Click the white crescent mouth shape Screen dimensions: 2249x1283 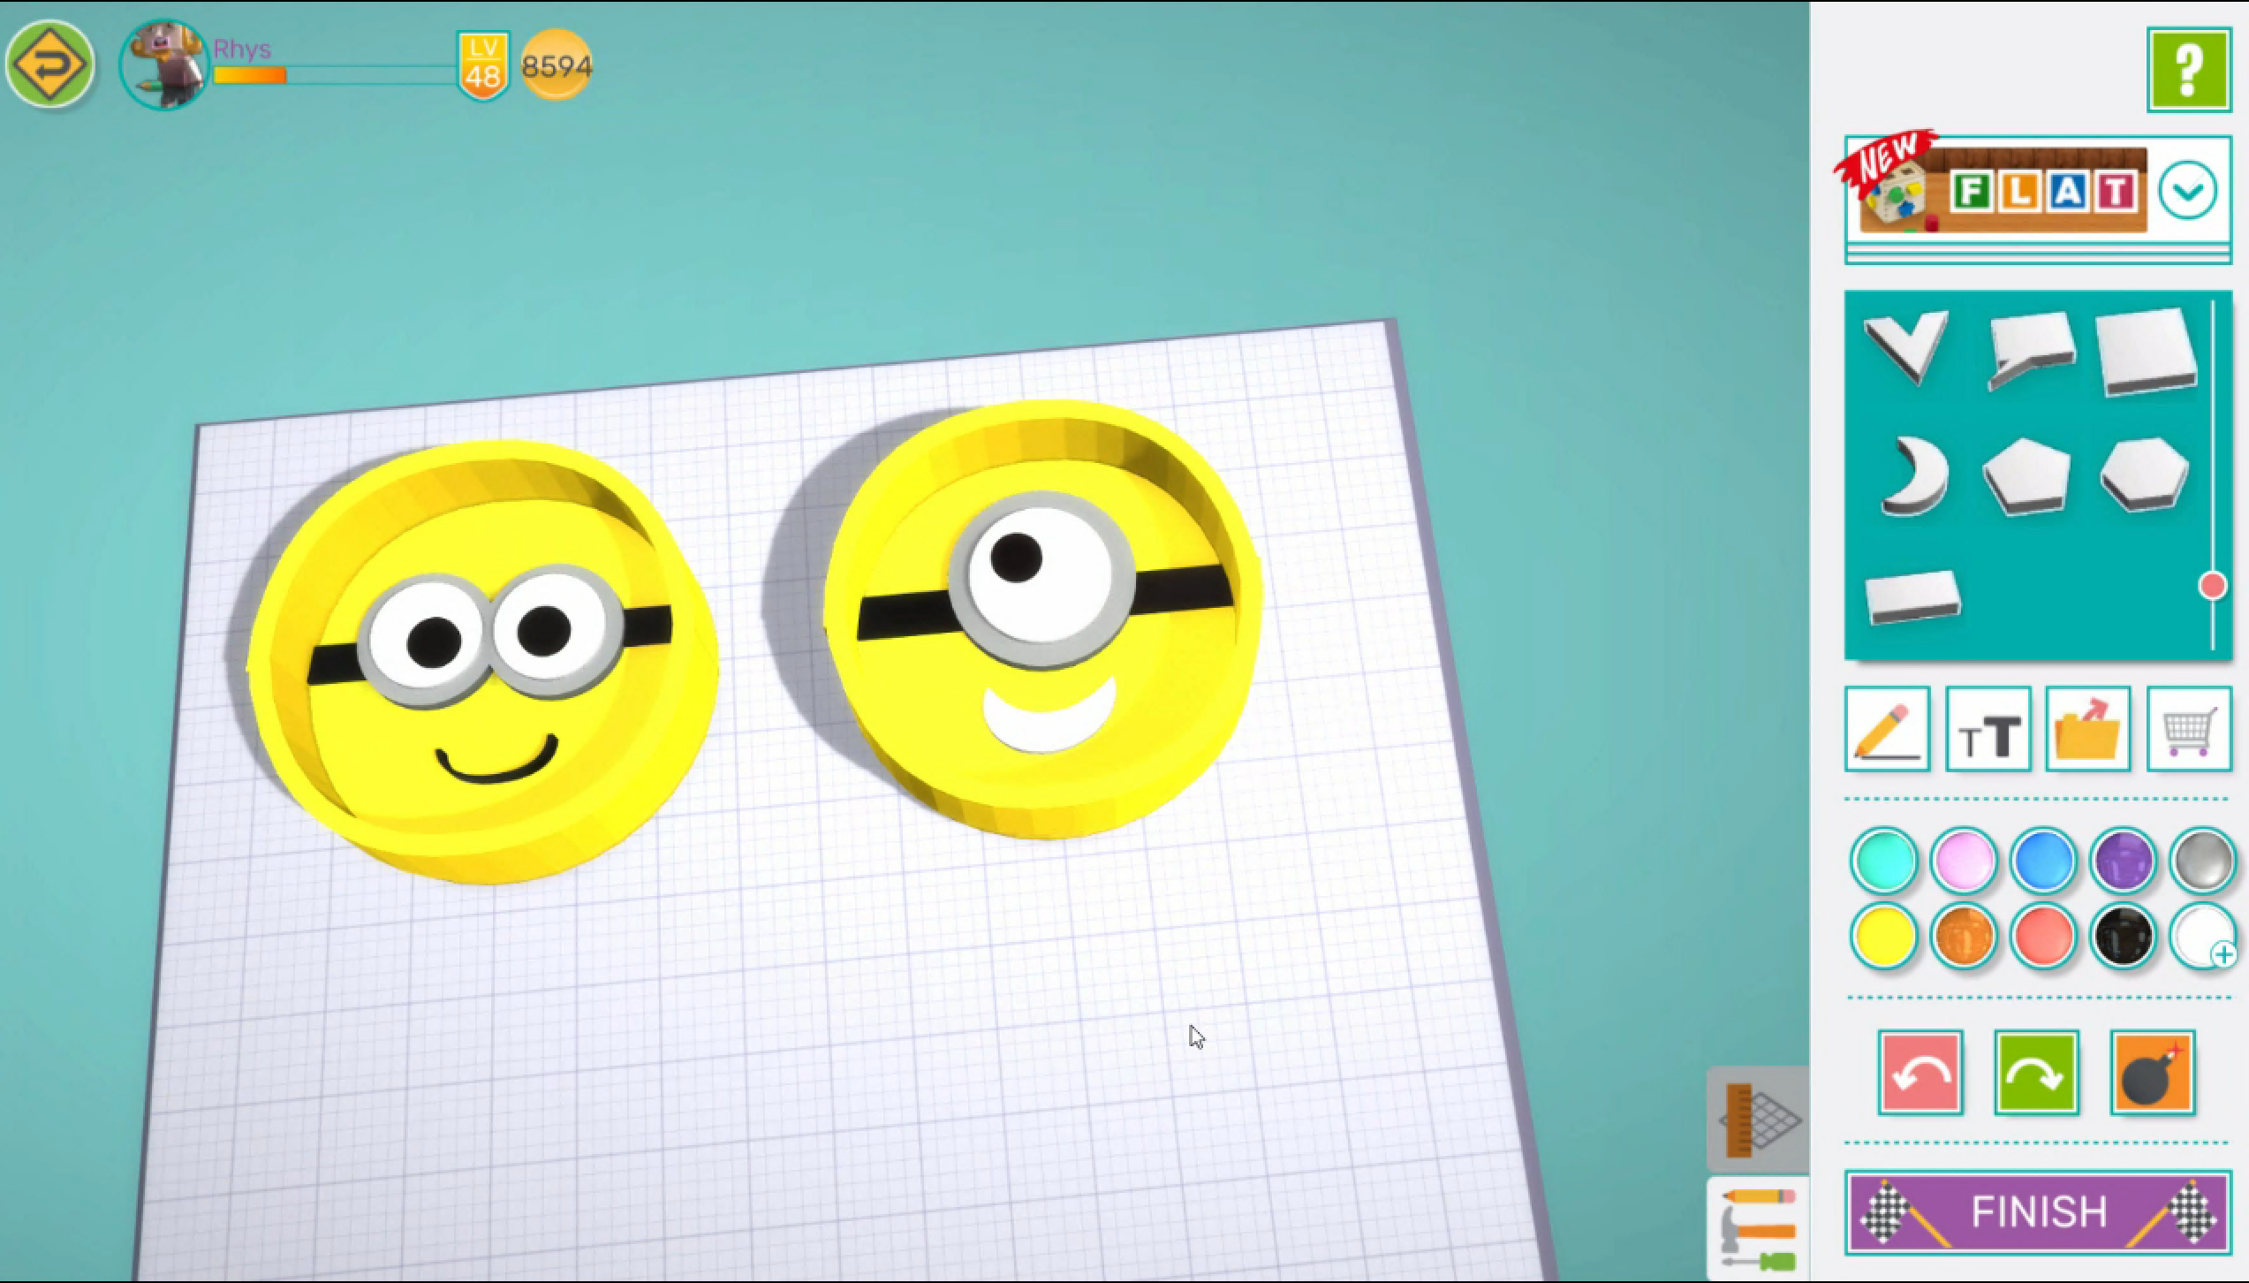(1049, 716)
